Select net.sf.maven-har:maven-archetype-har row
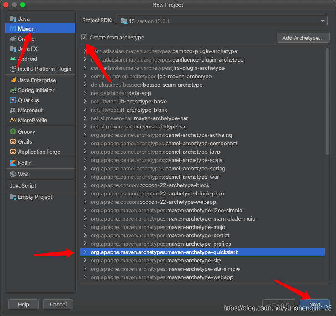This screenshot has width=336, height=316. (x=202, y=118)
